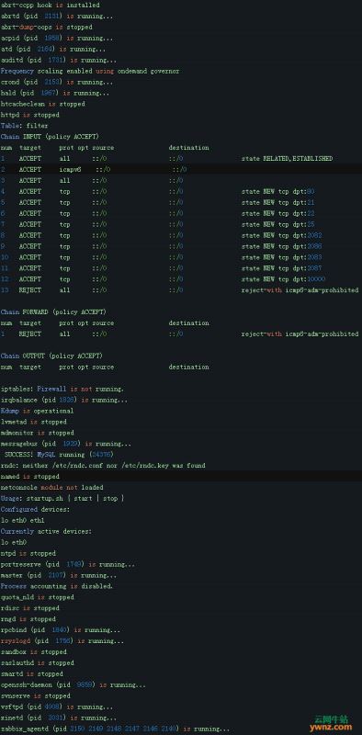Click the 'Usage: startup.sh' line
Viewport: 362px width, 735px height.
coord(62,498)
